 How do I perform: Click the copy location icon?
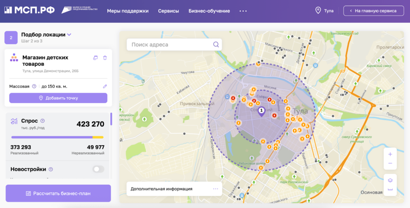pyautogui.click(x=95, y=58)
